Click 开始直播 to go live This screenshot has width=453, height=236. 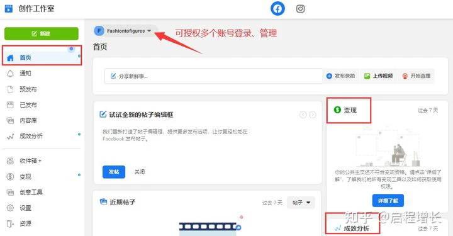417,76
